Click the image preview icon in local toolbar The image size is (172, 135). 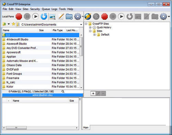tap(52, 17)
